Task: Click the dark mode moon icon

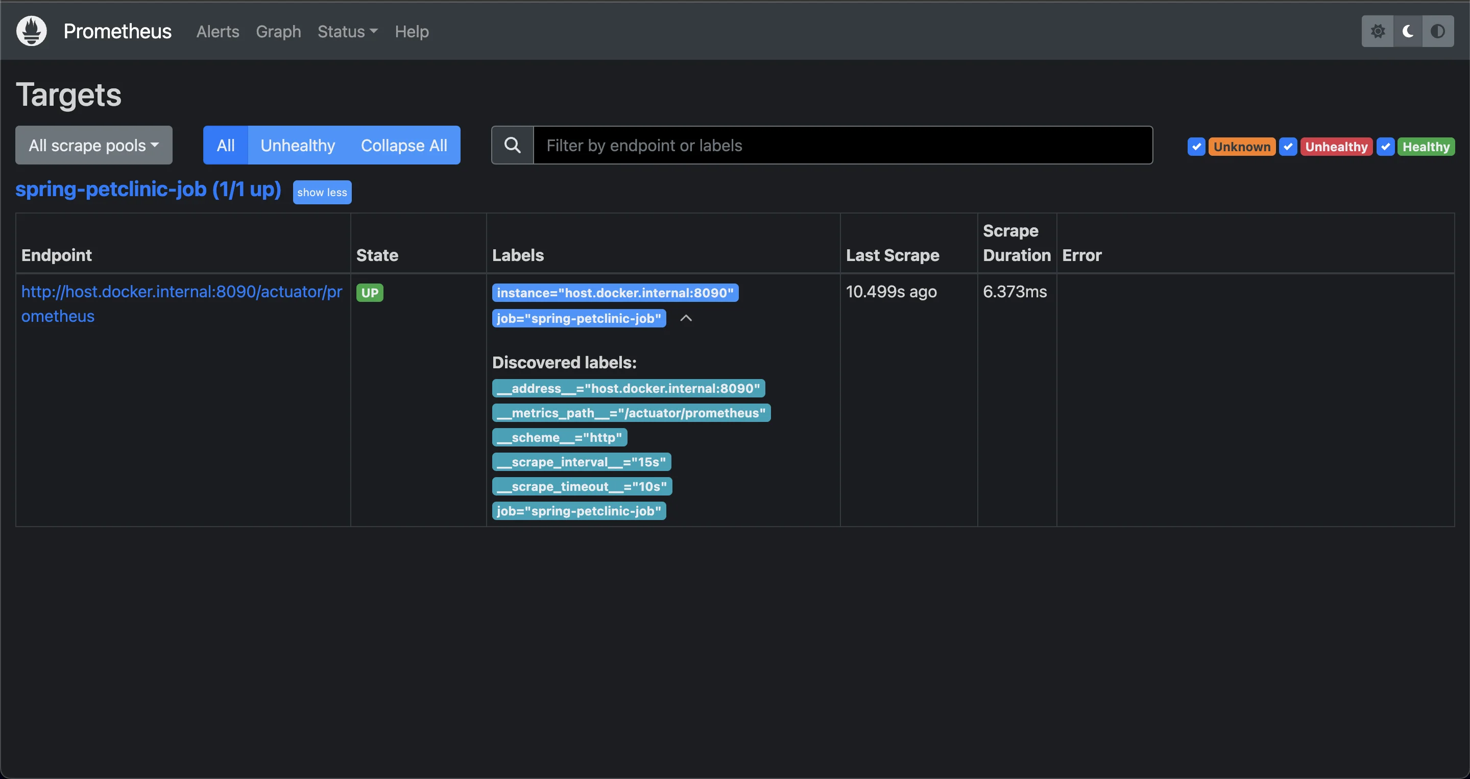Action: pos(1408,30)
